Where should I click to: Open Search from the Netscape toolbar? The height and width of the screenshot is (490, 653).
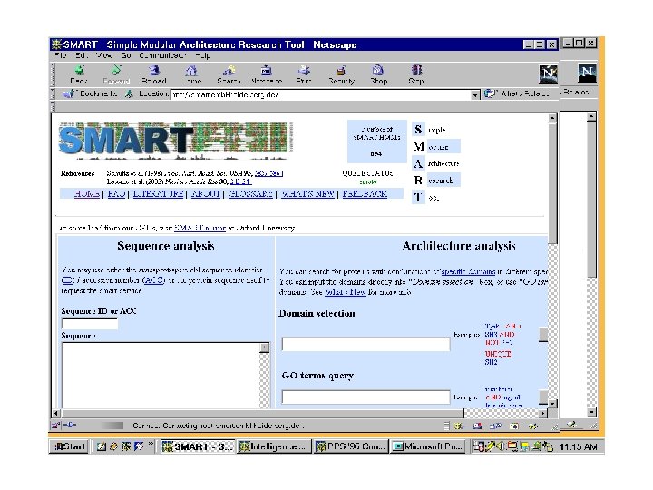229,75
